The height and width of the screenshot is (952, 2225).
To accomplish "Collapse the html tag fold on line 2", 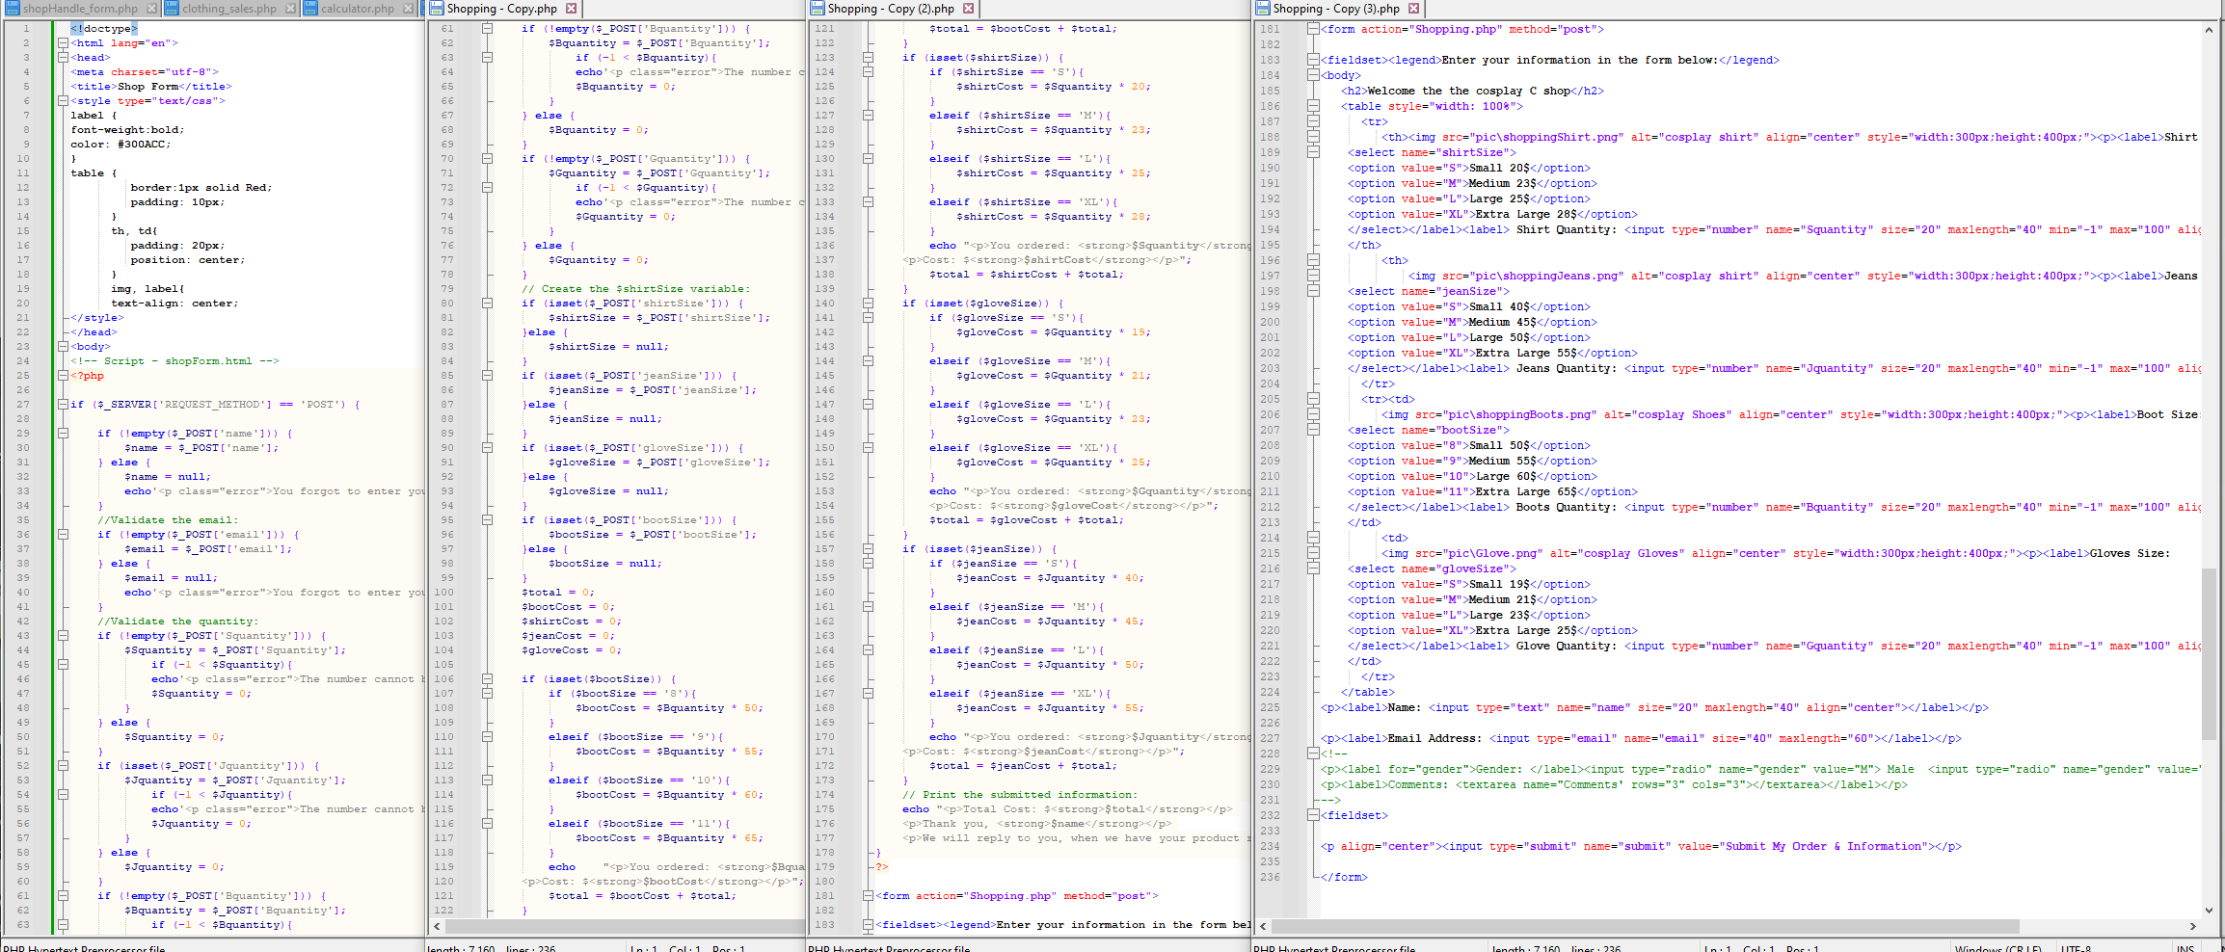I will (63, 43).
